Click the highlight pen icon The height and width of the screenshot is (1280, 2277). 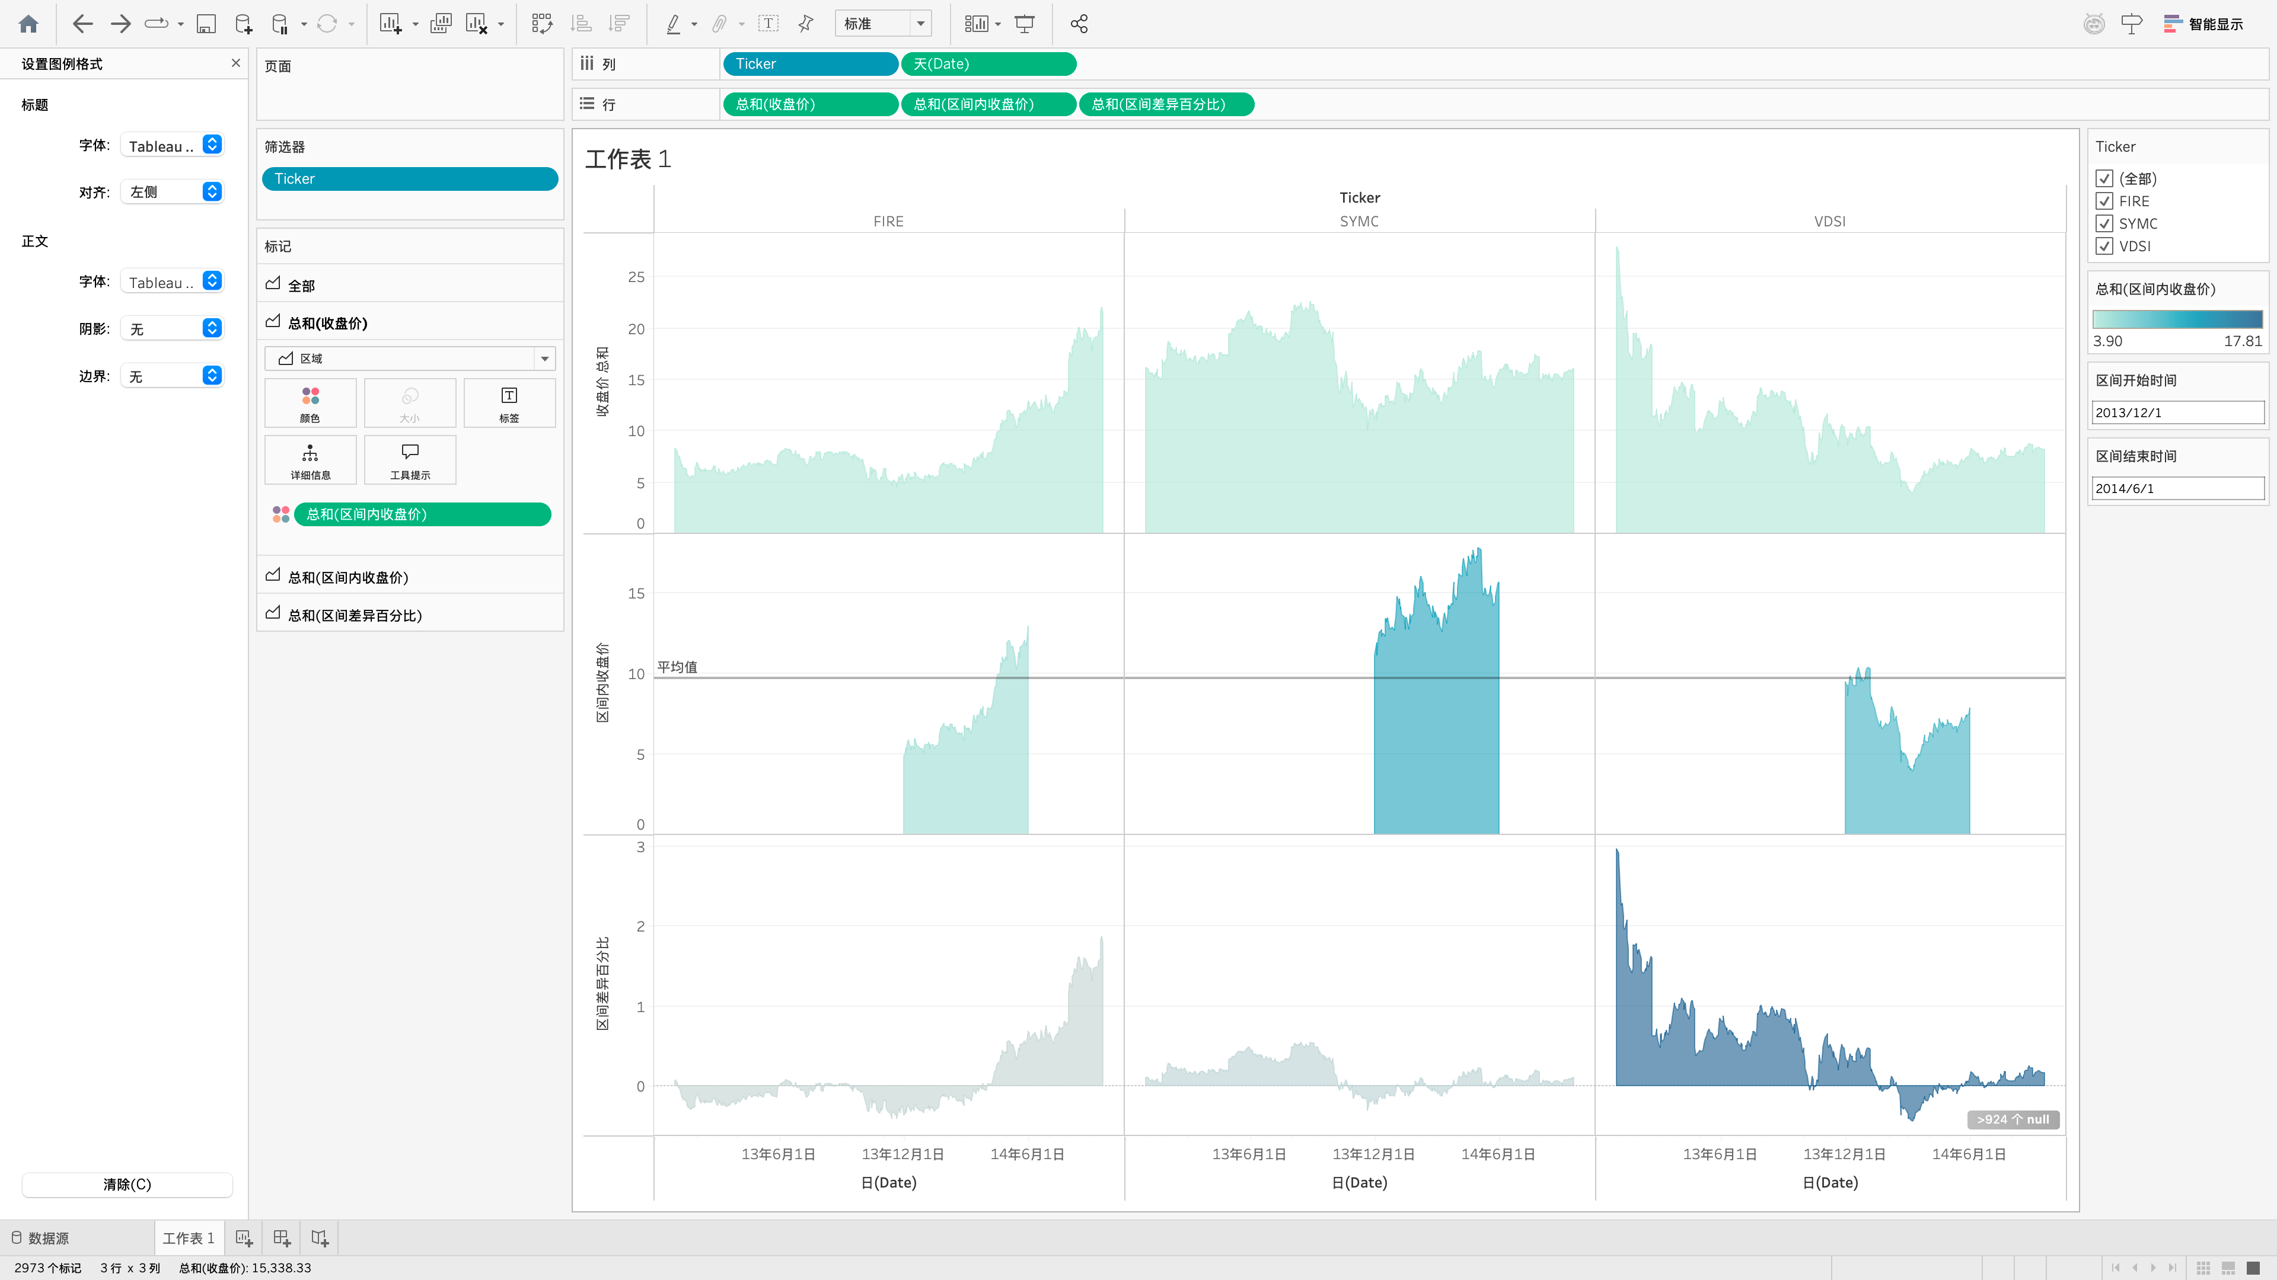[674, 24]
